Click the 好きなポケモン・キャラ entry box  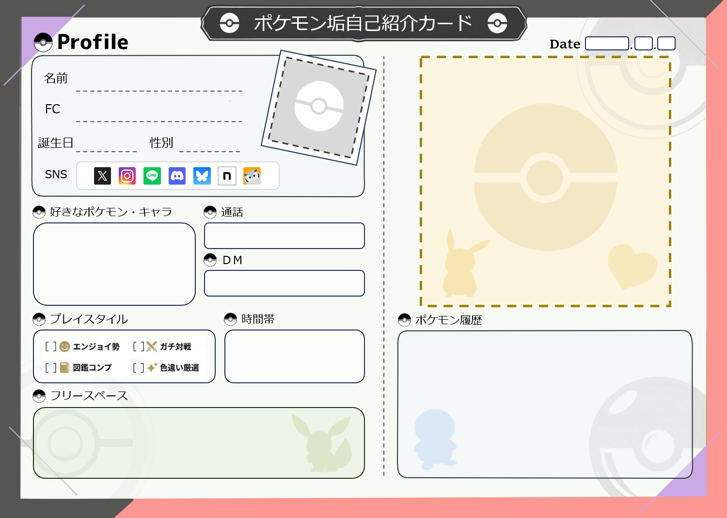(x=114, y=264)
